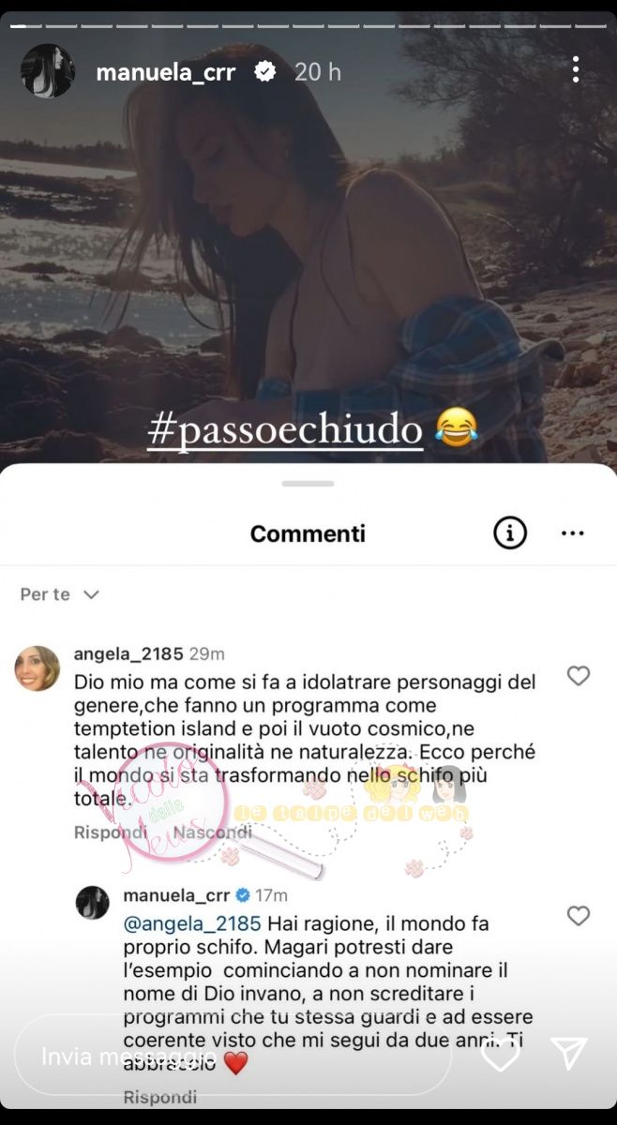Open angela_2185's profile avatar
This screenshot has width=617, height=1125.
(38, 668)
